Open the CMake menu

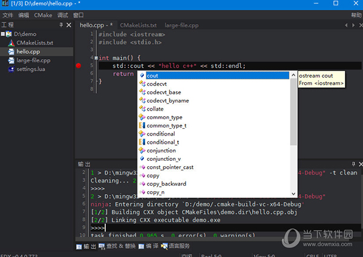(43, 15)
